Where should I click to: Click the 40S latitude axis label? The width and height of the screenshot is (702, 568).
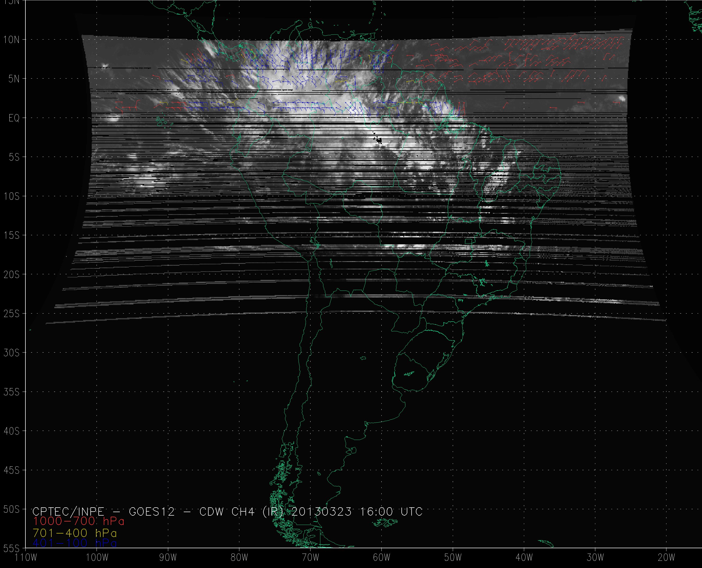[11, 431]
